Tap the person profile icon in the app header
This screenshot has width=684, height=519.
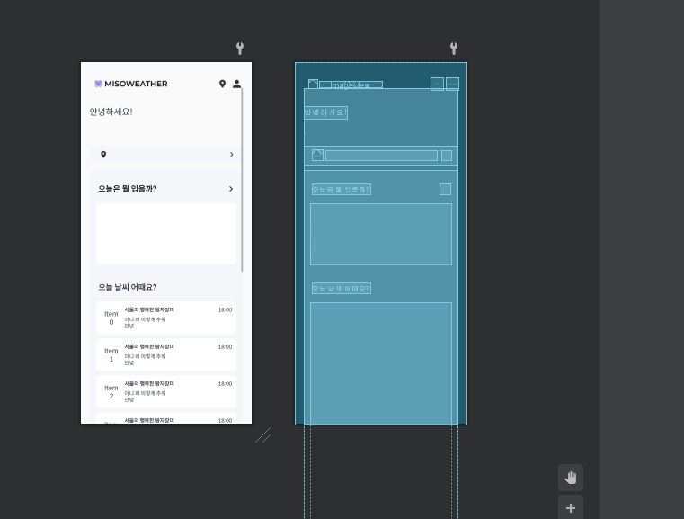click(x=236, y=84)
